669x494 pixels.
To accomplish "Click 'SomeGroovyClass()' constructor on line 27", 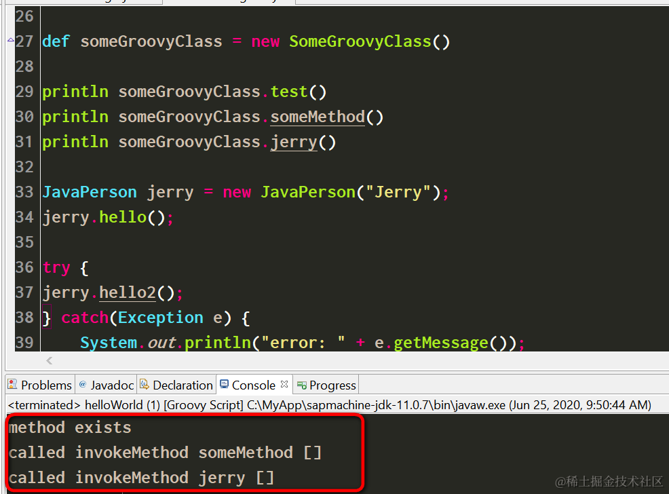I will click(x=370, y=42).
